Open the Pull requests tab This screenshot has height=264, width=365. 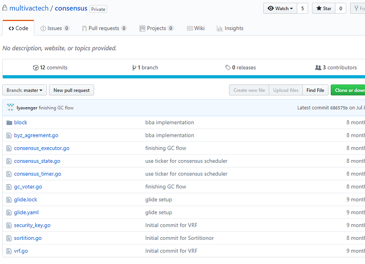(x=104, y=28)
